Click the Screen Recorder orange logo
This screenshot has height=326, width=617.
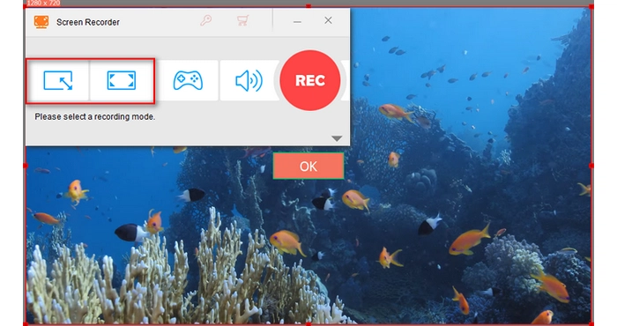pyautogui.click(x=41, y=22)
